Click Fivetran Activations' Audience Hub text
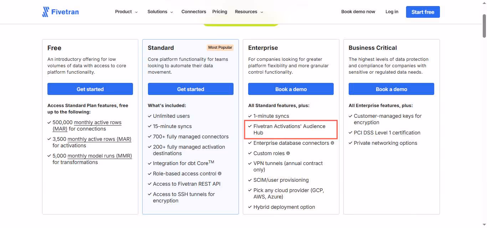This screenshot has width=487, height=228. (x=289, y=129)
